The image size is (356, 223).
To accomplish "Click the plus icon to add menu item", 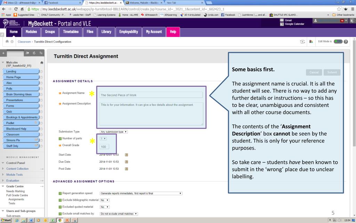I will click(x=3, y=53).
